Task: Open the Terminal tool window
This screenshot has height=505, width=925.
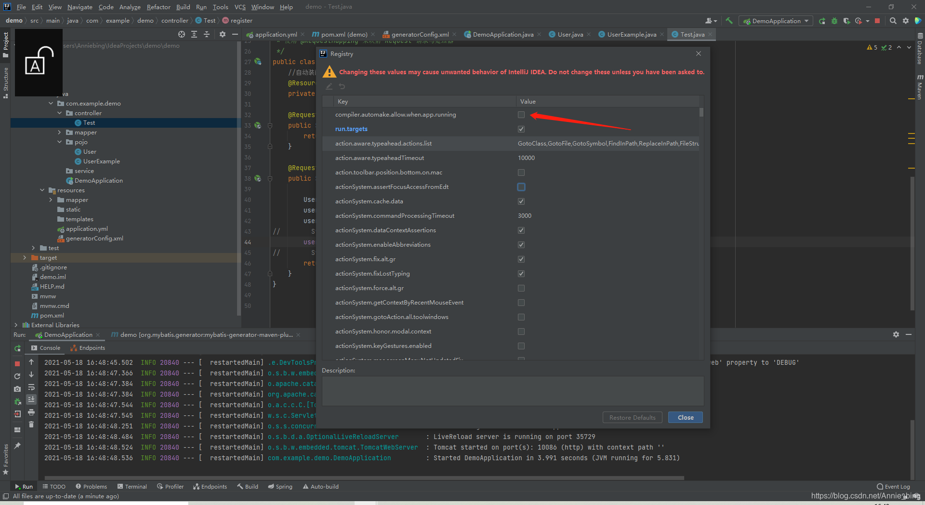Action: pyautogui.click(x=132, y=487)
